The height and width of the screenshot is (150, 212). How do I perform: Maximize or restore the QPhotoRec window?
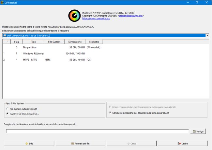click(197, 2)
